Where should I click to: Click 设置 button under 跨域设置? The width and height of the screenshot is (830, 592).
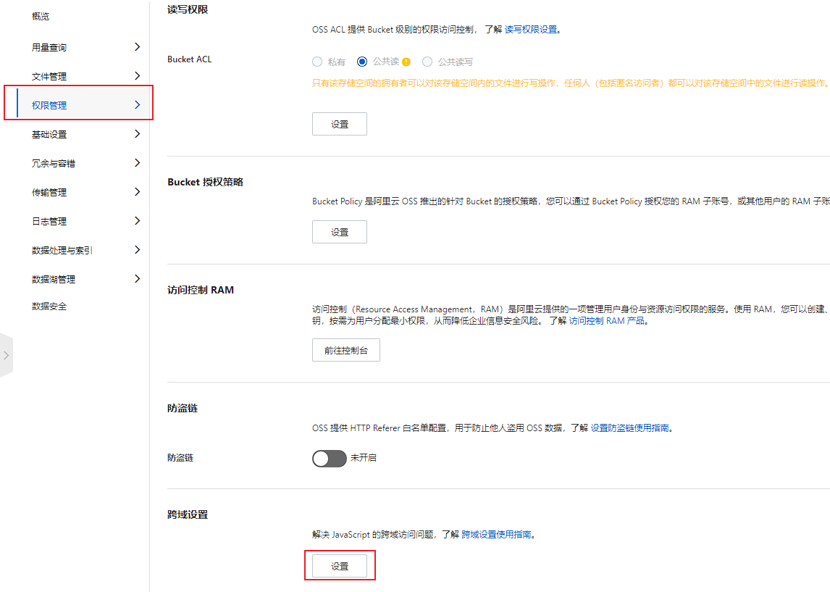click(340, 566)
